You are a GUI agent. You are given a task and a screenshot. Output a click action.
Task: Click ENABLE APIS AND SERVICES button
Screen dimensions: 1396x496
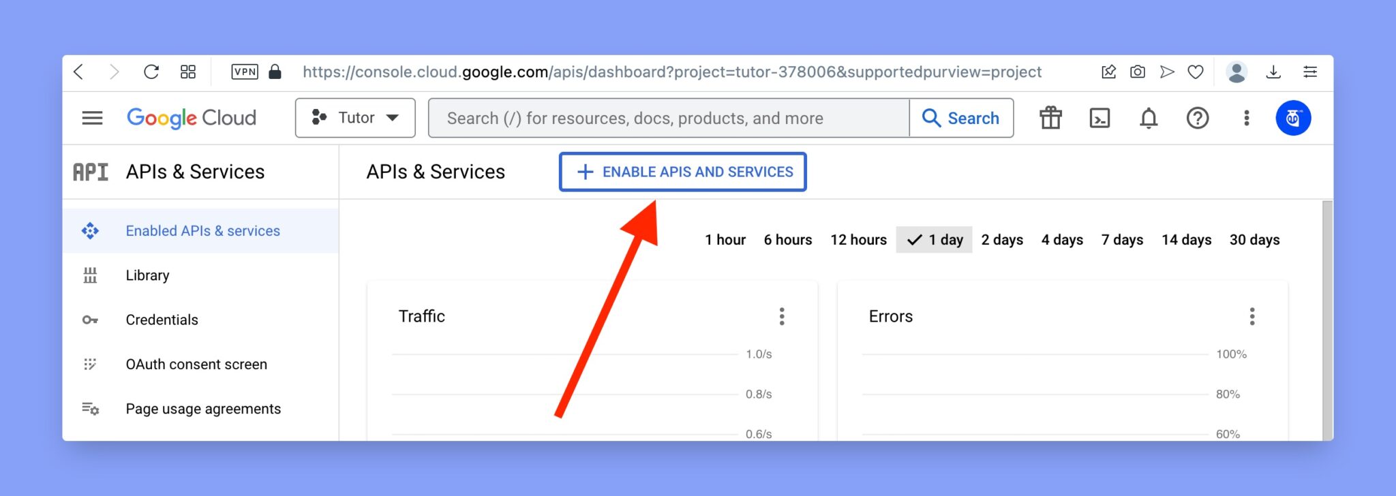tap(682, 172)
